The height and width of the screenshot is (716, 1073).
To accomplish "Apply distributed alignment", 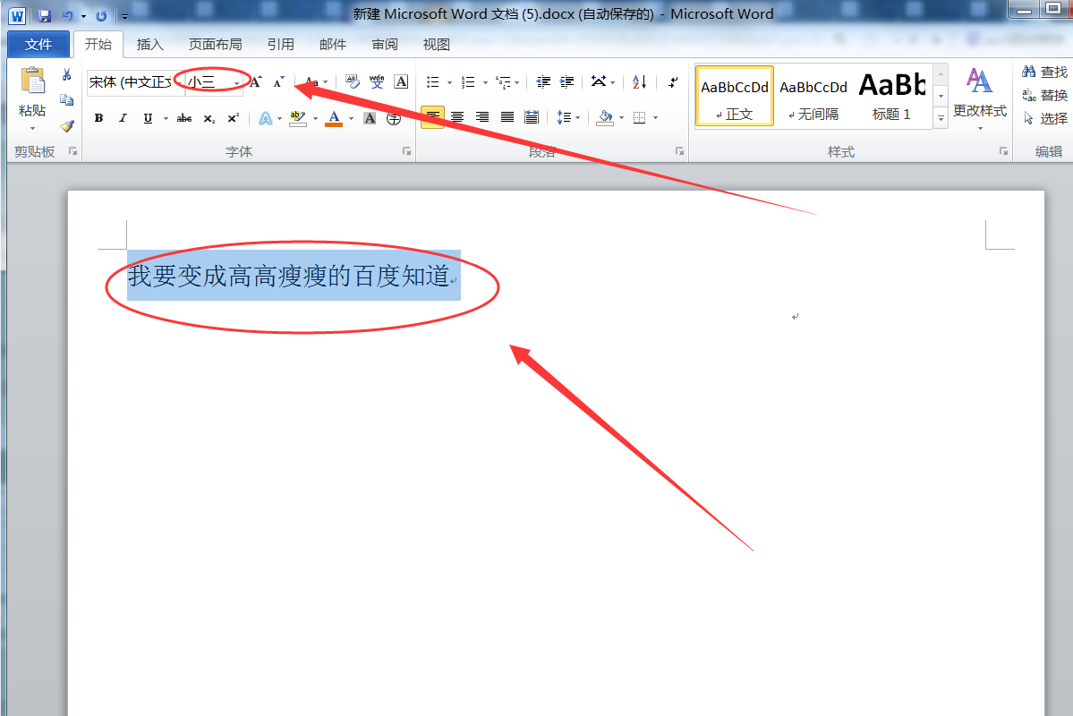I will click(532, 117).
